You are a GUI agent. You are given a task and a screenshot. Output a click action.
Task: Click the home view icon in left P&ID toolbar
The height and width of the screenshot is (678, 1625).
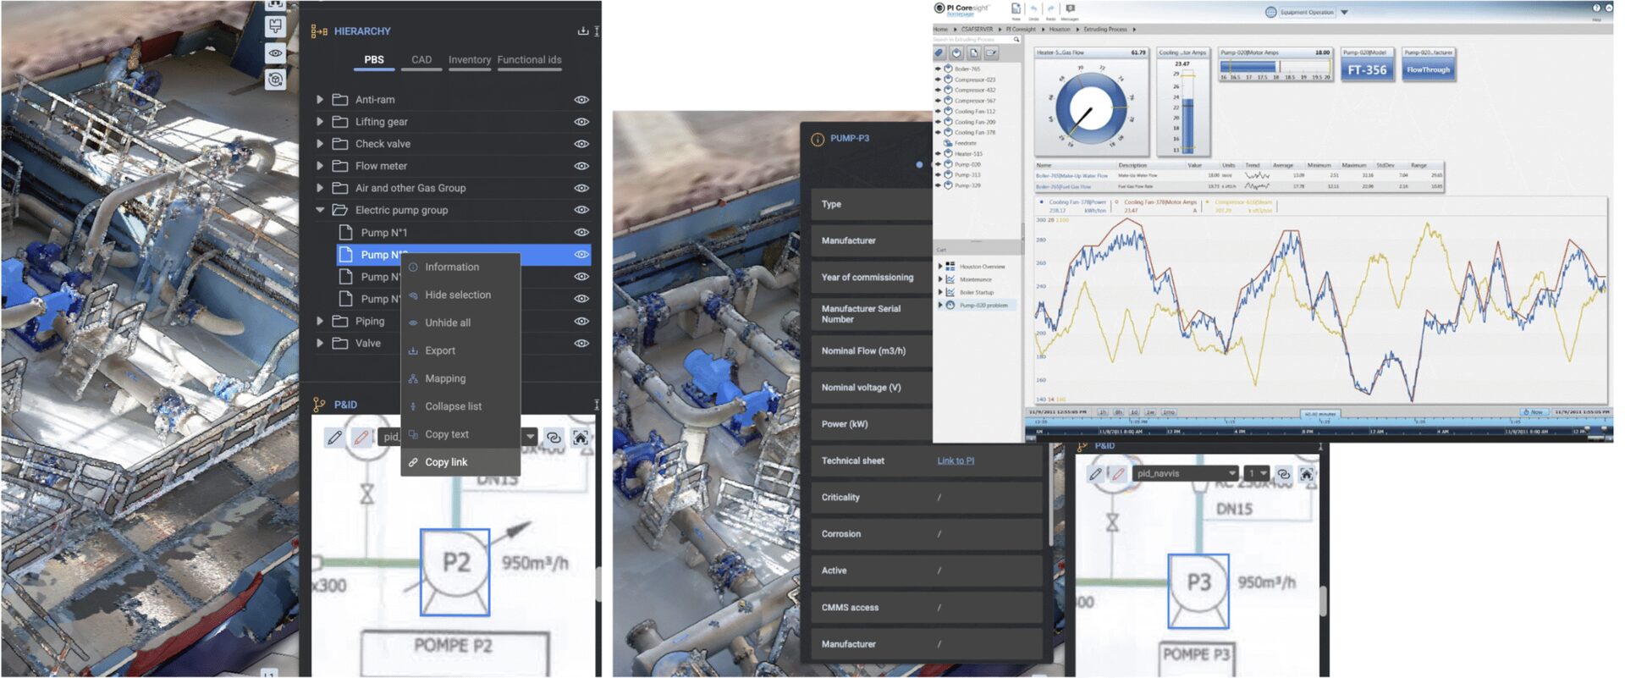[x=580, y=438]
